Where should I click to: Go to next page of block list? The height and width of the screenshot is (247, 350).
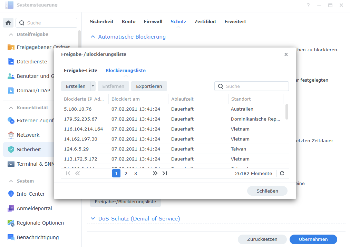[x=155, y=173]
